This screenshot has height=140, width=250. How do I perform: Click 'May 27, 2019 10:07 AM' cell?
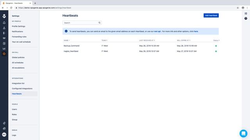click(x=187, y=51)
